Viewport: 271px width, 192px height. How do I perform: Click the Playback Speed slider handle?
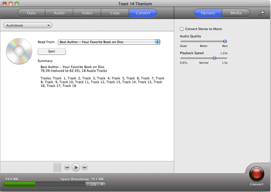(214, 58)
